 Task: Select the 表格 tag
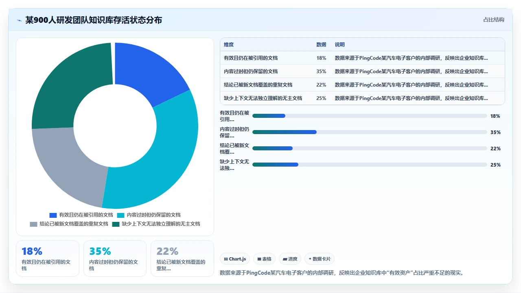(264, 259)
